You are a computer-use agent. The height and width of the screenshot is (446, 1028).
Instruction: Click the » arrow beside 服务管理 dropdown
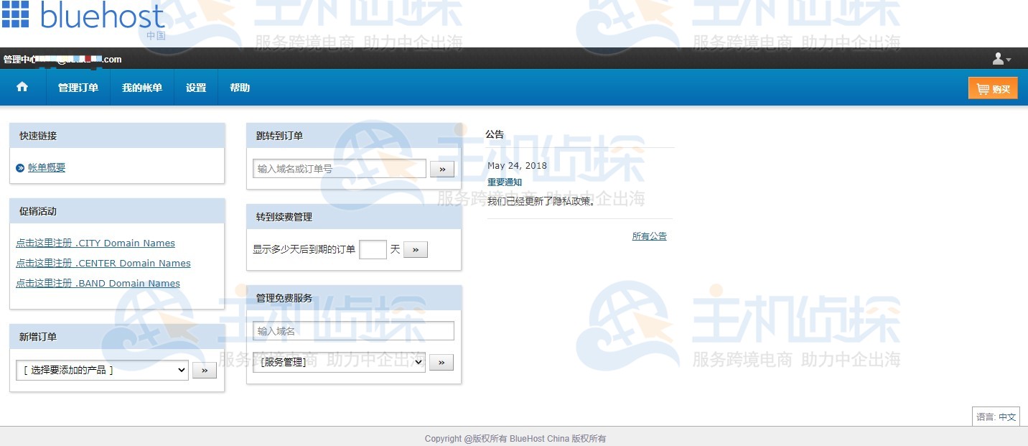[441, 362]
